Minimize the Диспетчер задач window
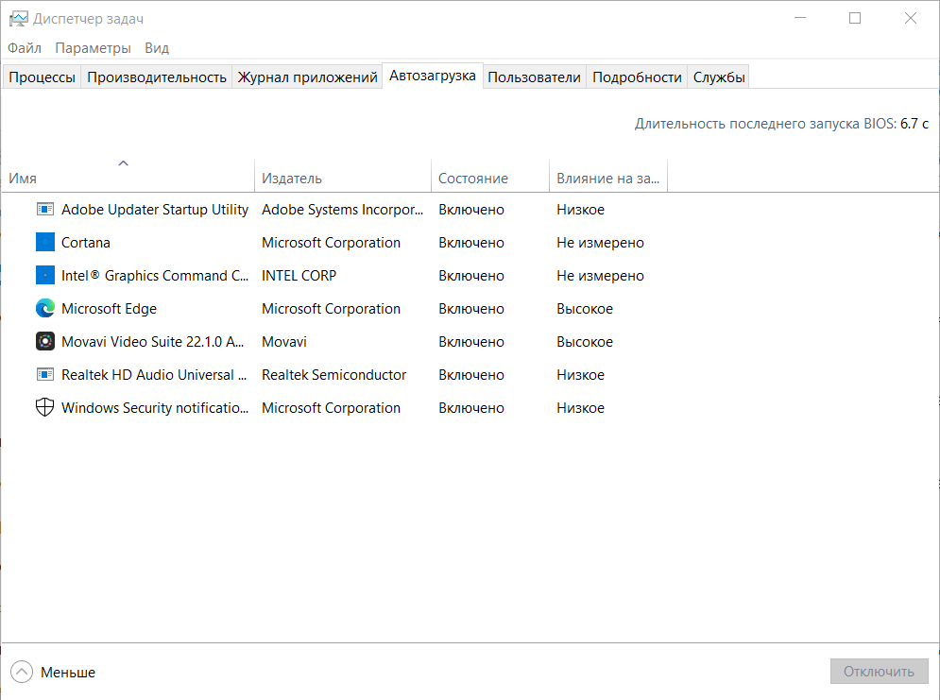The image size is (940, 700). coord(800,18)
